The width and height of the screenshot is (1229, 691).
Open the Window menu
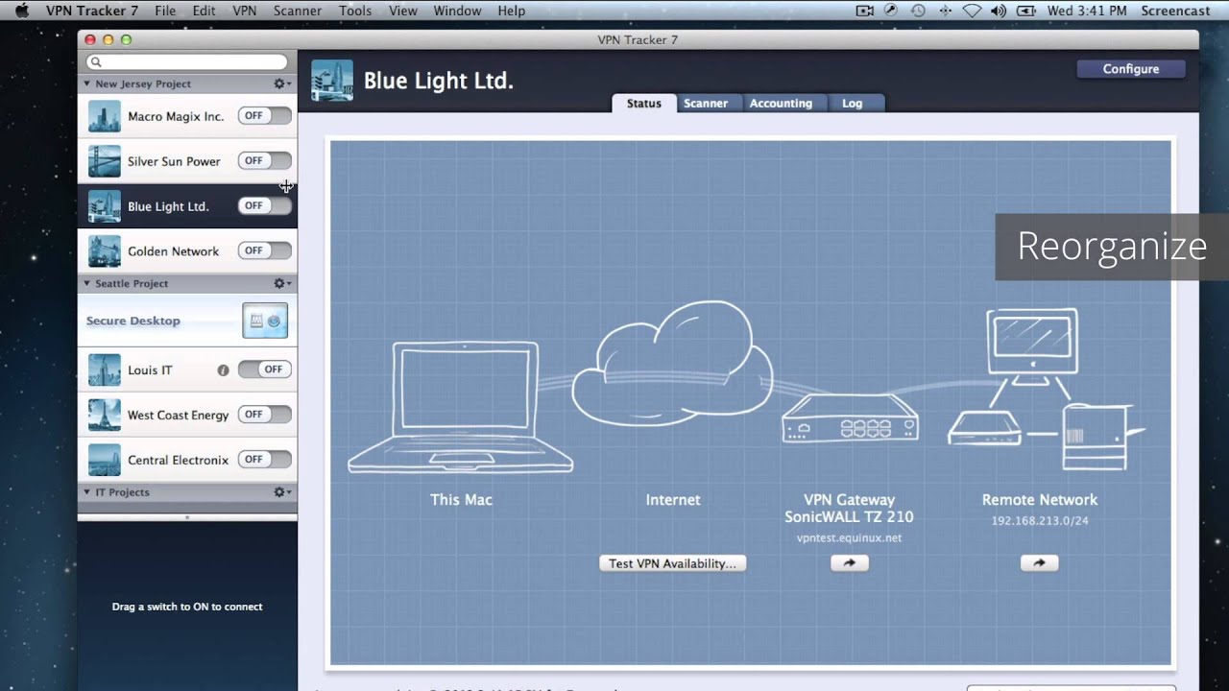[x=457, y=11]
